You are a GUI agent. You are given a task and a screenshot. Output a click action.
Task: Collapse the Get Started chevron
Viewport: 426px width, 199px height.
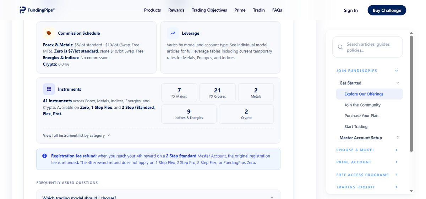click(x=398, y=83)
